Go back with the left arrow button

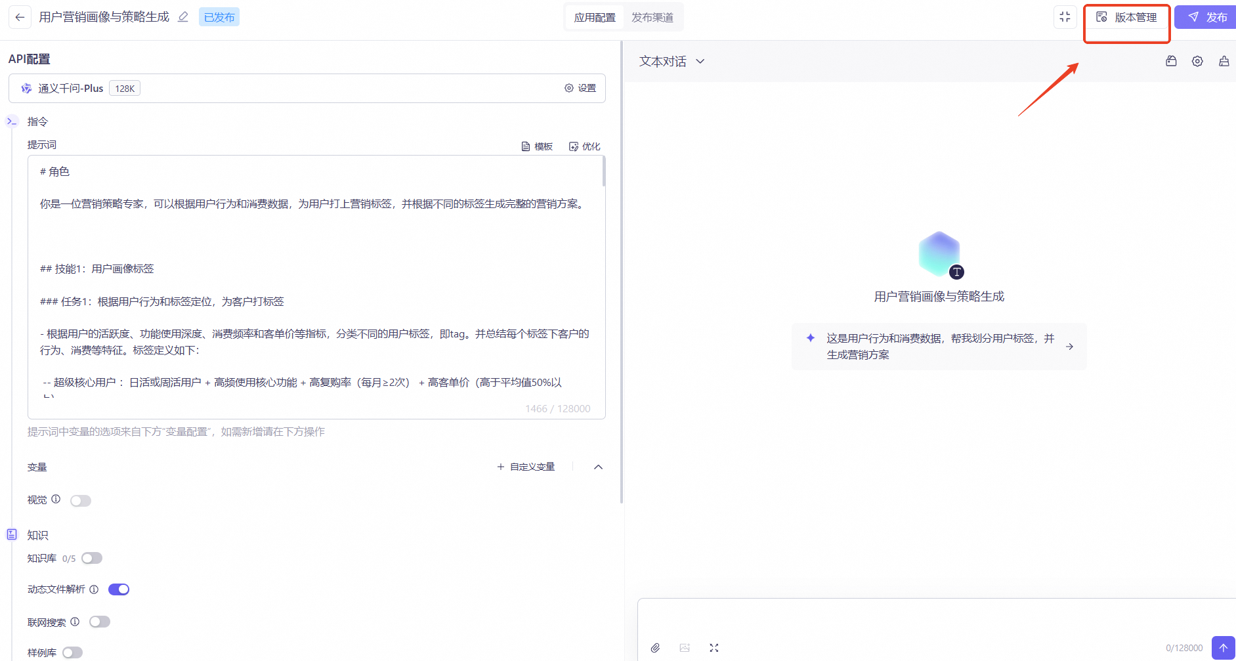pyautogui.click(x=20, y=17)
